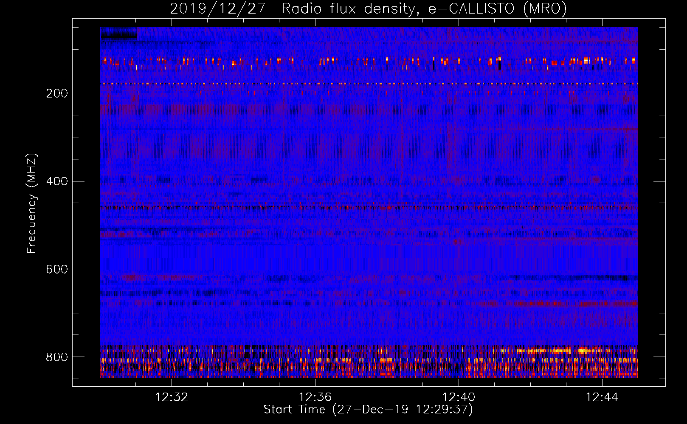Screen dimensions: 687x424
Task: Click the 800 frequency tick label
Action: 56,357
